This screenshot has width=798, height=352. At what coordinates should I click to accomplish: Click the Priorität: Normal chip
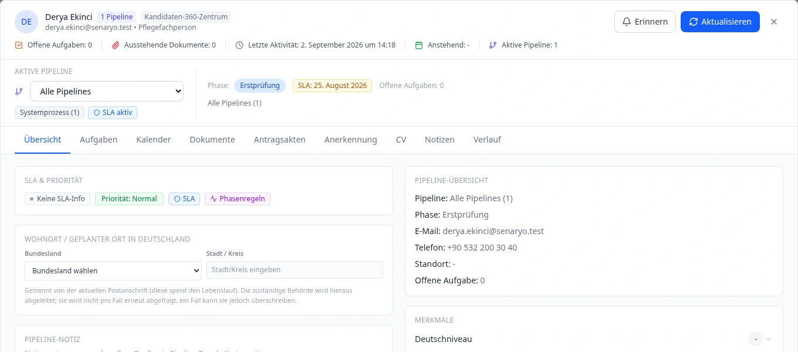click(x=129, y=199)
